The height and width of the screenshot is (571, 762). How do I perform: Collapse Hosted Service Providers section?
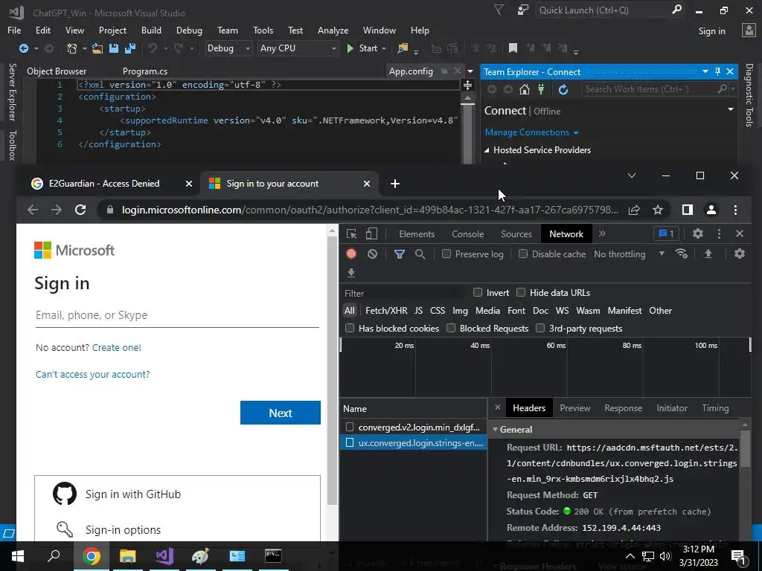pos(487,150)
